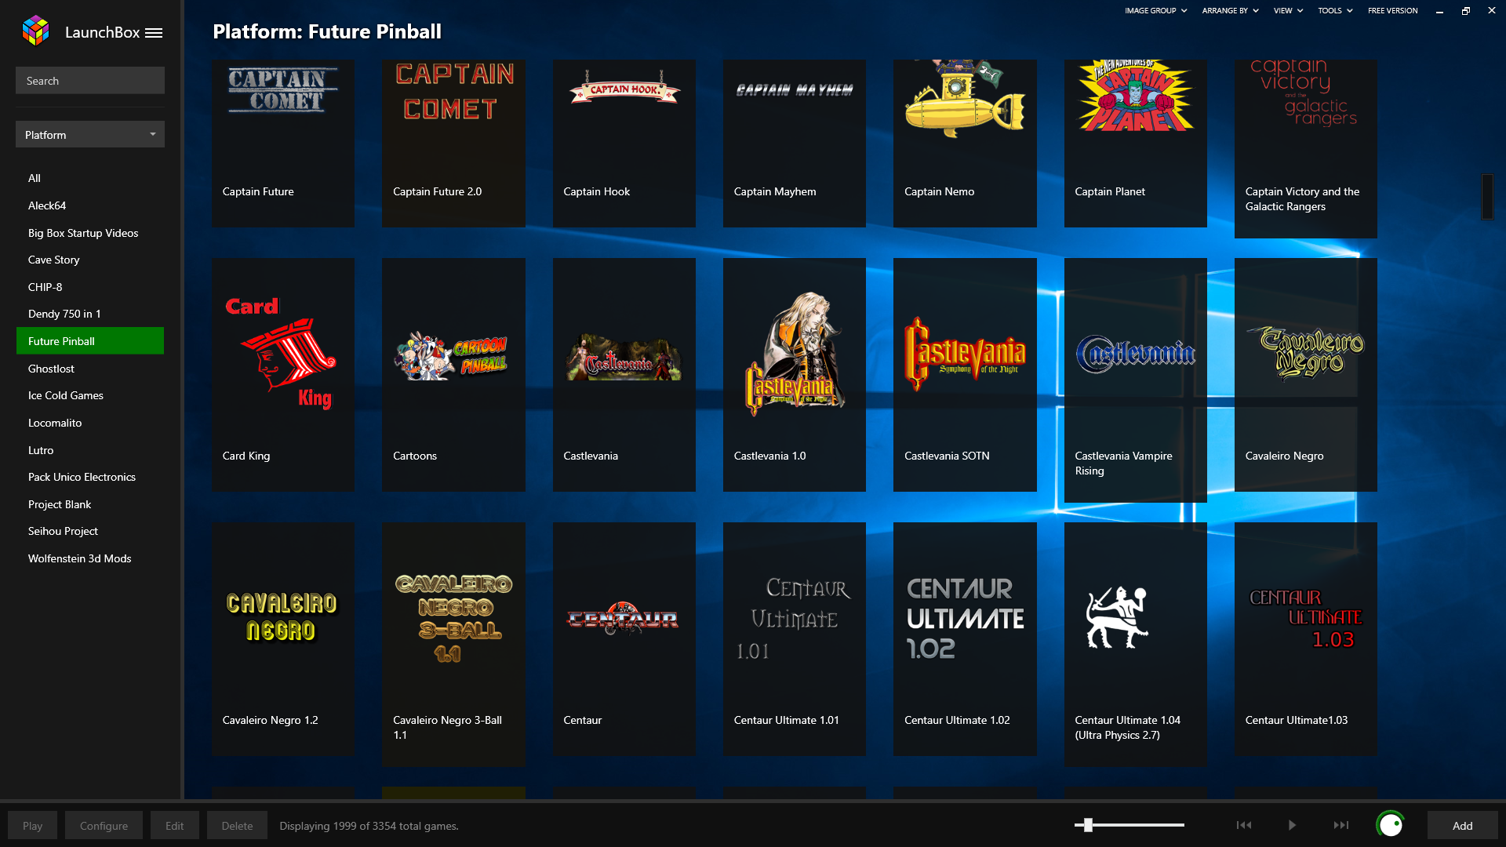Click into the Search field
The height and width of the screenshot is (847, 1506).
pos(90,81)
